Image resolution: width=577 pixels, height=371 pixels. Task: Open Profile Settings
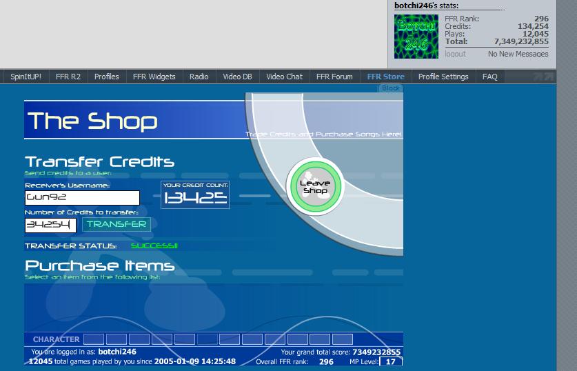point(443,77)
